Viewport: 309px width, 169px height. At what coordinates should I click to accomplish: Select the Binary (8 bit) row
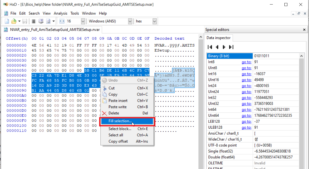click(253, 56)
